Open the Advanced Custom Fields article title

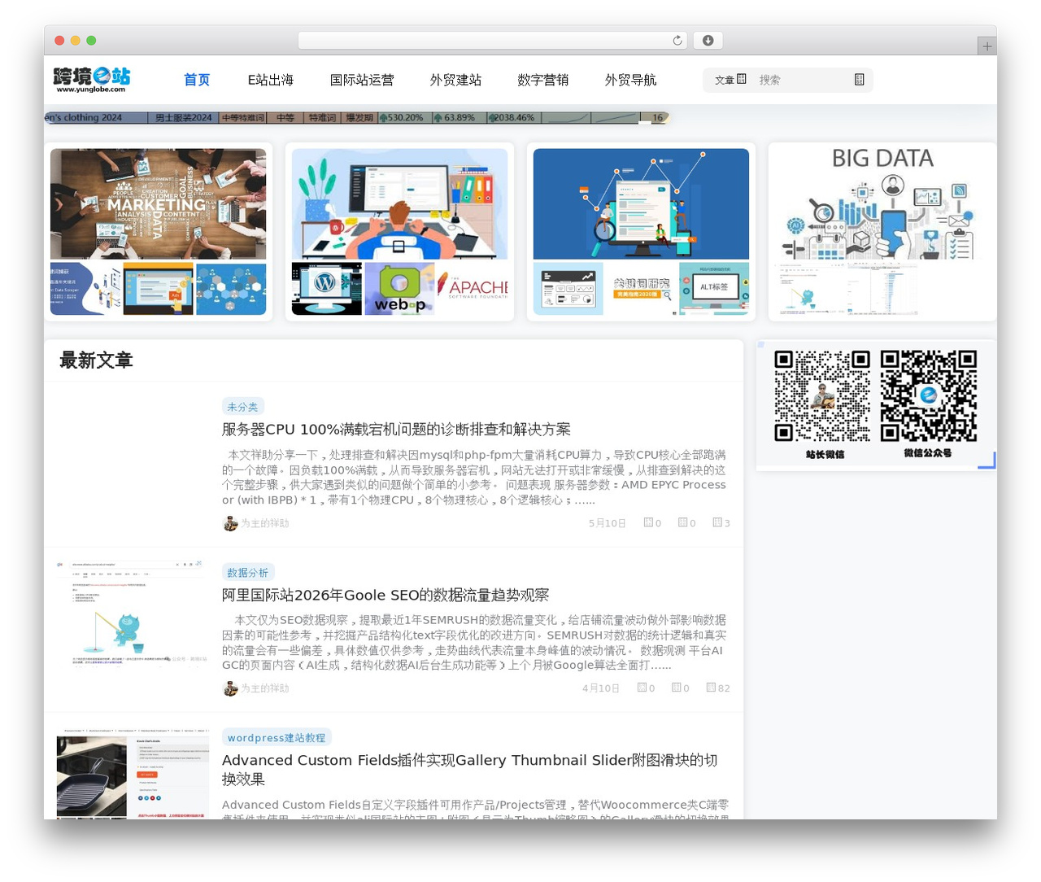pos(470,770)
